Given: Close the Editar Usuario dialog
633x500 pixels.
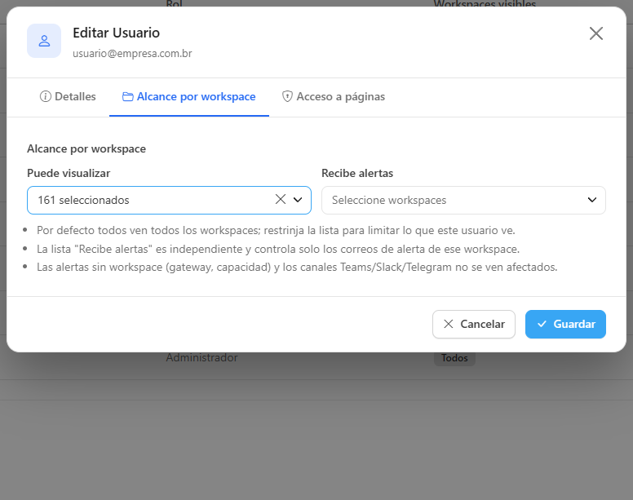Looking at the screenshot, I should click(595, 33).
